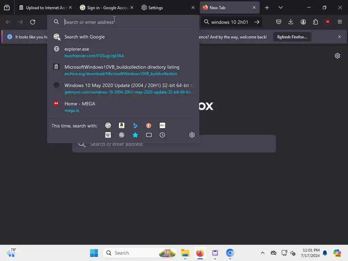Search with Wikipedia one-off icon
The height and width of the screenshot is (261, 348).
click(108, 135)
